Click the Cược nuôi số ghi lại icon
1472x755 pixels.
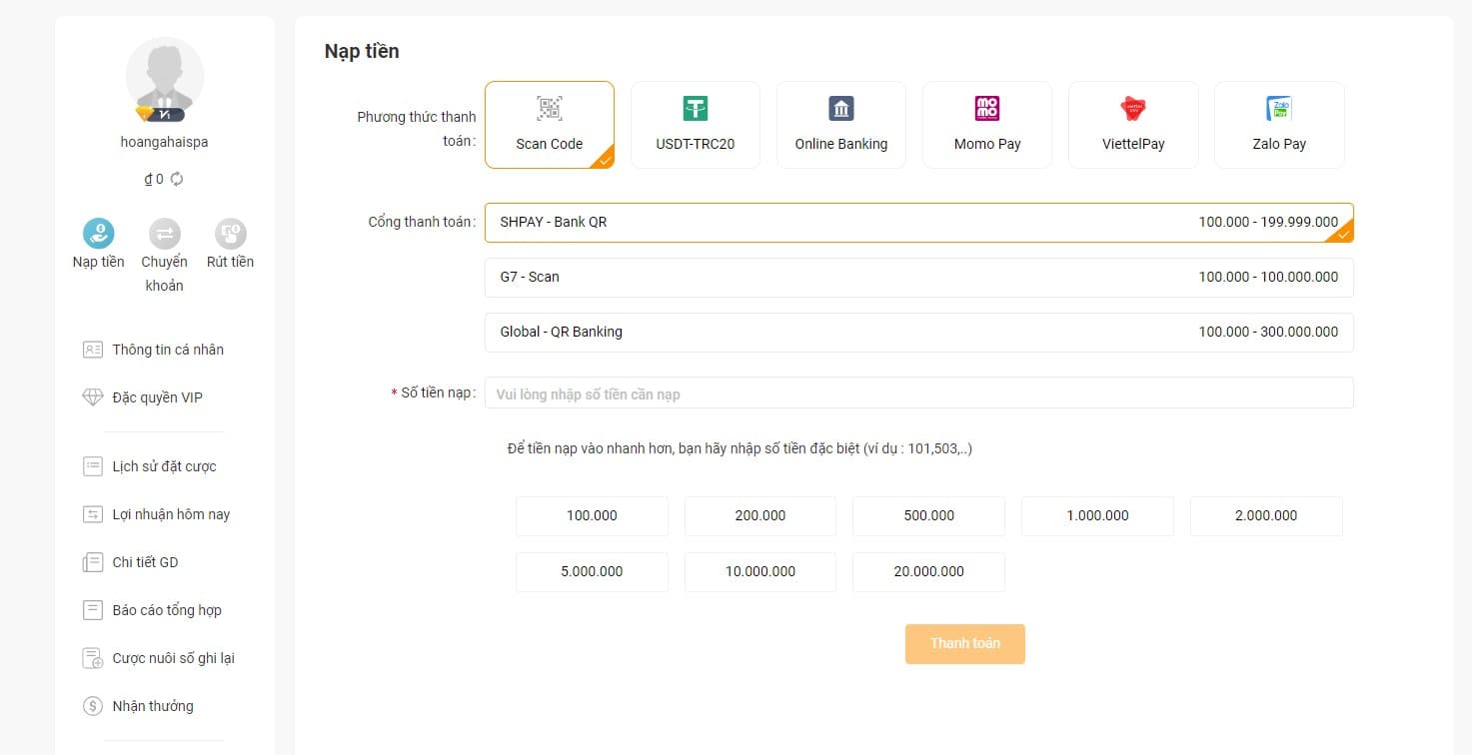(x=93, y=658)
